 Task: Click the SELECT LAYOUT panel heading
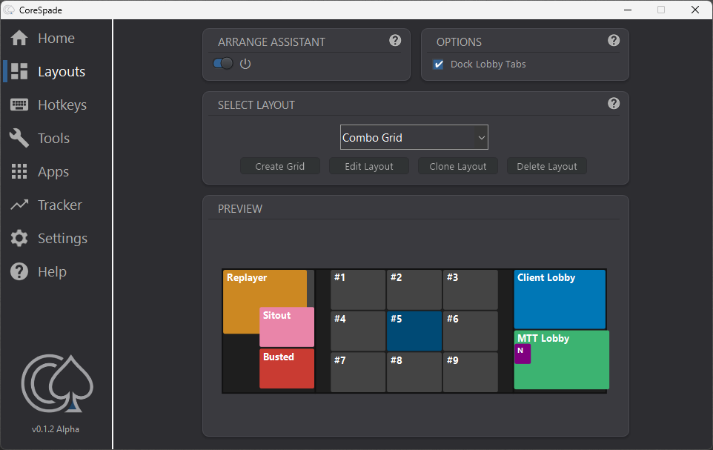point(256,105)
